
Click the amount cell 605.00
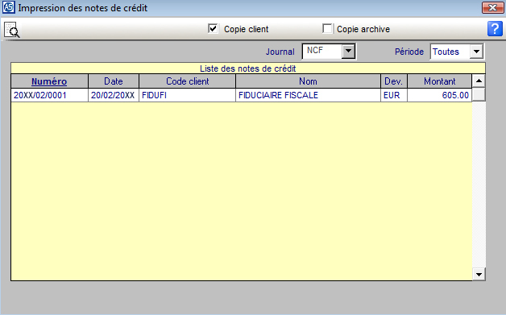[439, 95]
